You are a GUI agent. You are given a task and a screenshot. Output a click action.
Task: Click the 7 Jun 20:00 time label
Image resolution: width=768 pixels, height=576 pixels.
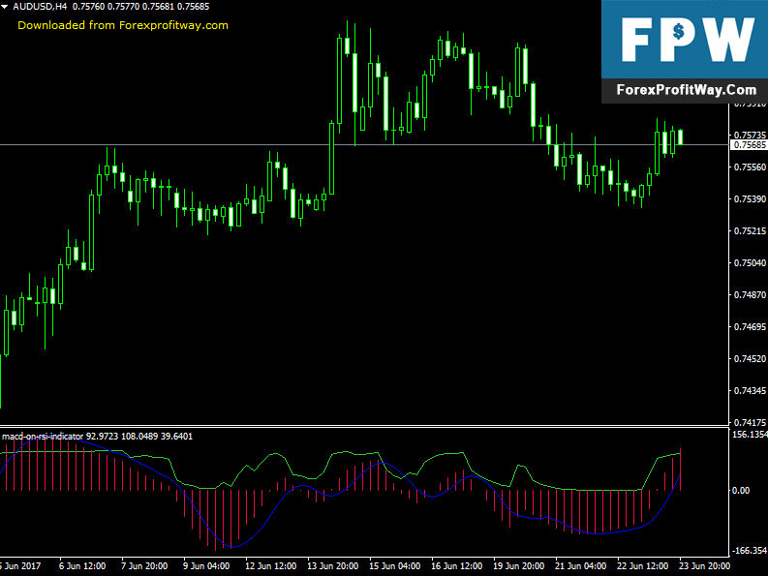(144, 566)
